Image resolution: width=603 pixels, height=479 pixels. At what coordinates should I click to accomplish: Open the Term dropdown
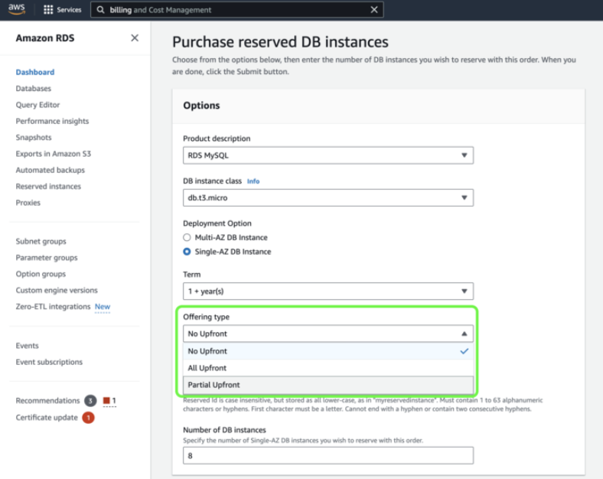[x=328, y=292]
